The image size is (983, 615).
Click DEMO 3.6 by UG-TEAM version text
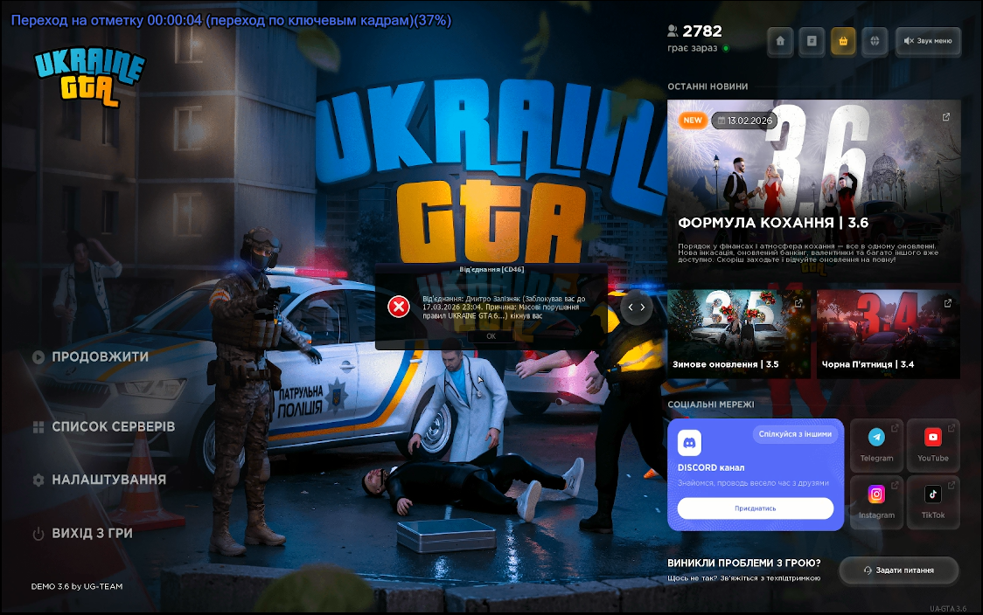(77, 587)
